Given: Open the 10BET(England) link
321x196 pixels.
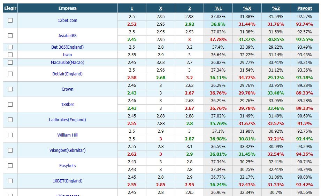Looking at the screenshot, I should [68, 181].
